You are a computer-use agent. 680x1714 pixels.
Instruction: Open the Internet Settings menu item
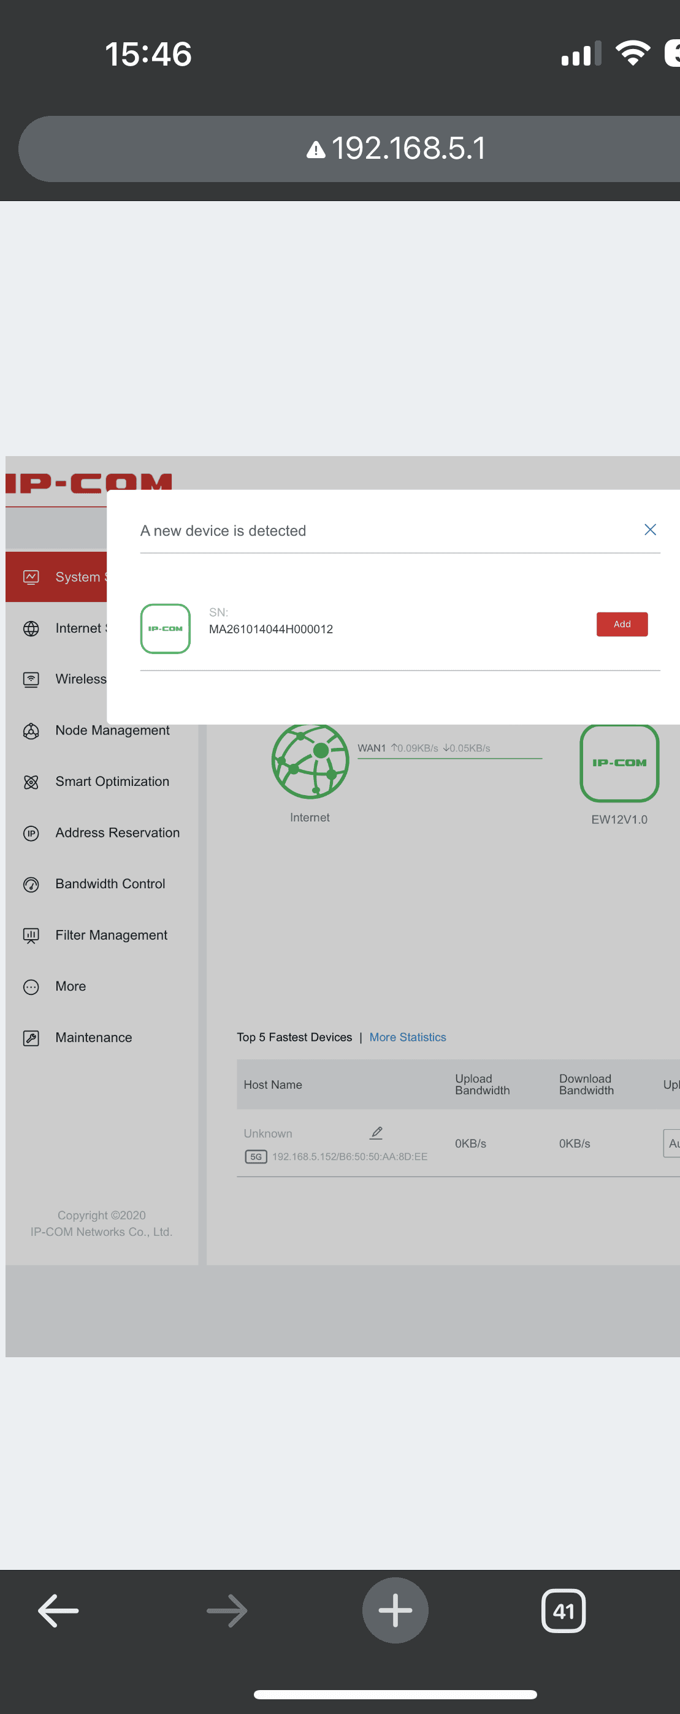[56, 628]
